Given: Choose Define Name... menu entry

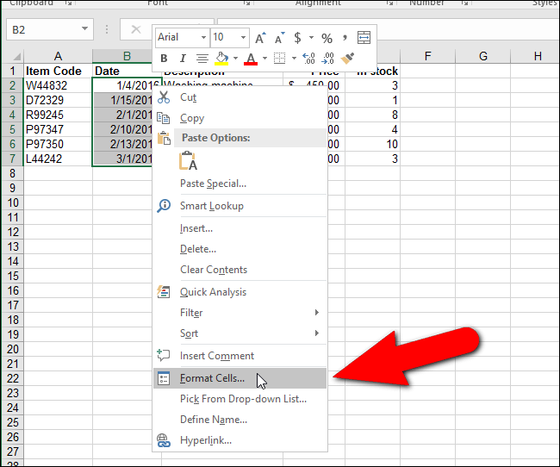Looking at the screenshot, I should point(240,420).
